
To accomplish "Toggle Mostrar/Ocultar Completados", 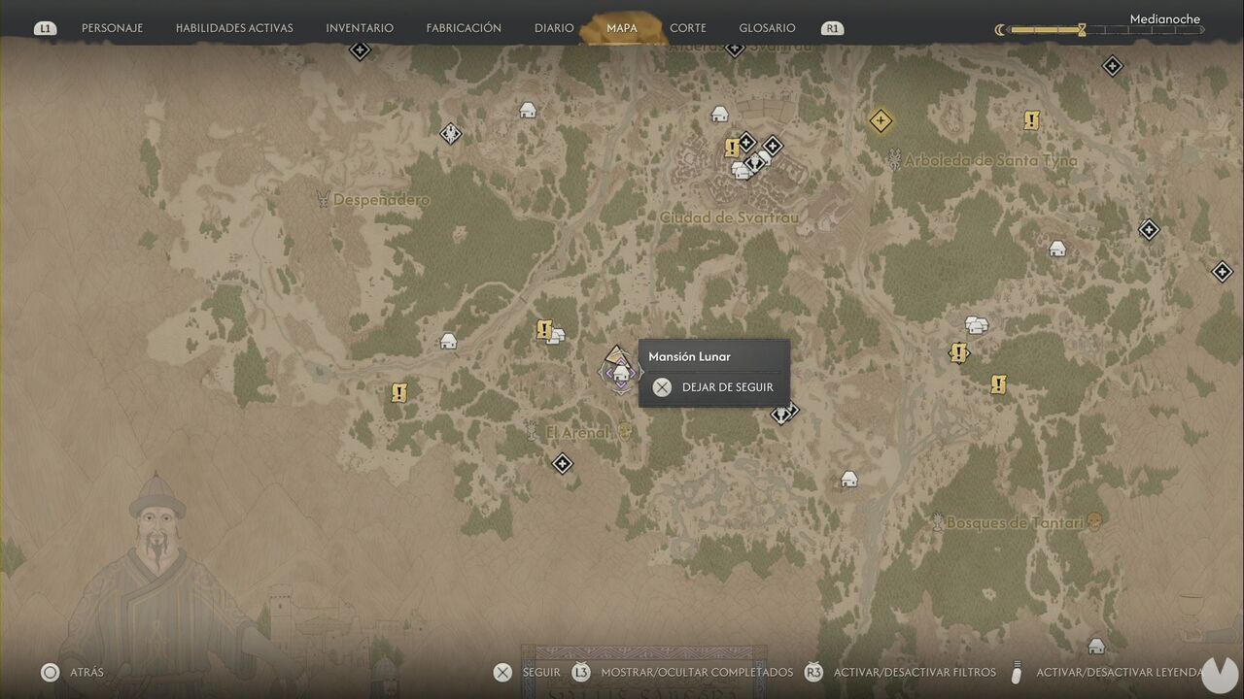I will tap(681, 672).
